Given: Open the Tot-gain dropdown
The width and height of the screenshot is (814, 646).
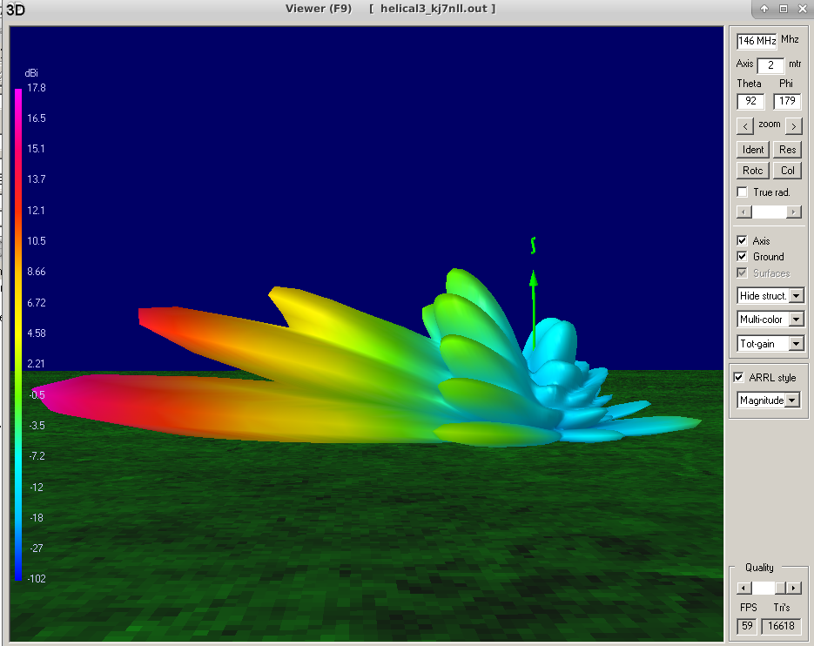Looking at the screenshot, I should [x=770, y=343].
